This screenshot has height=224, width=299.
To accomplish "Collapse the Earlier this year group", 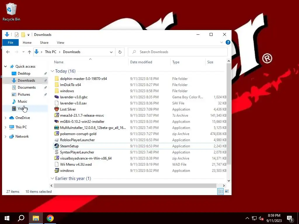I will click(52, 178).
